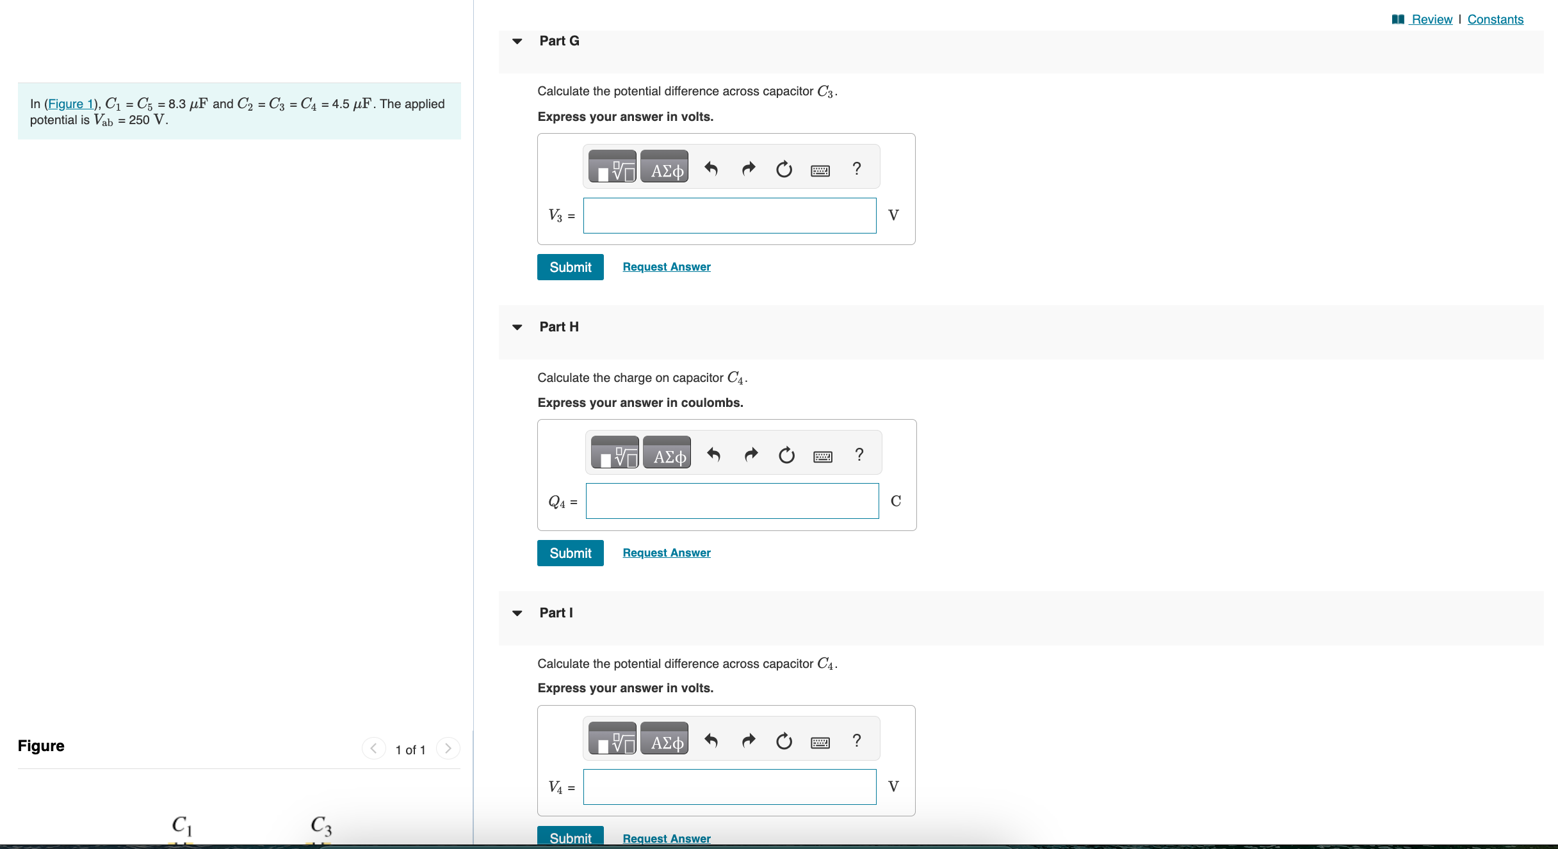
Task: Collapse the Part G section
Action: 517,41
